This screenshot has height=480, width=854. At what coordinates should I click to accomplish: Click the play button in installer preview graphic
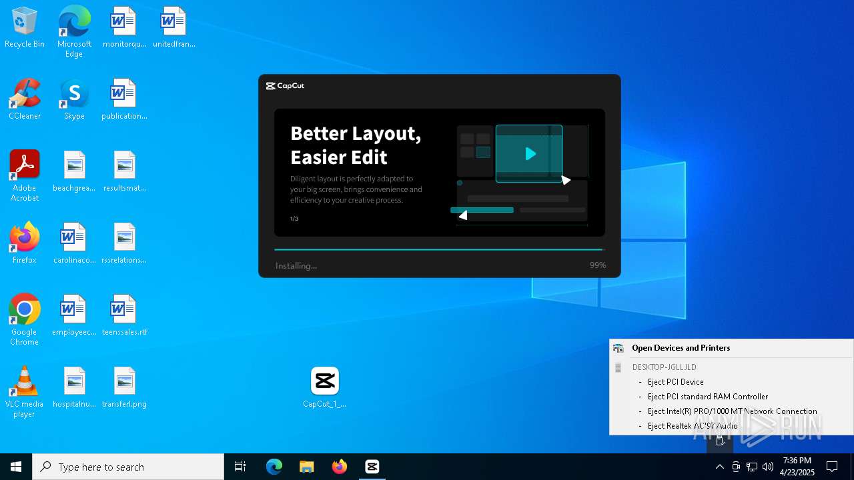point(530,154)
